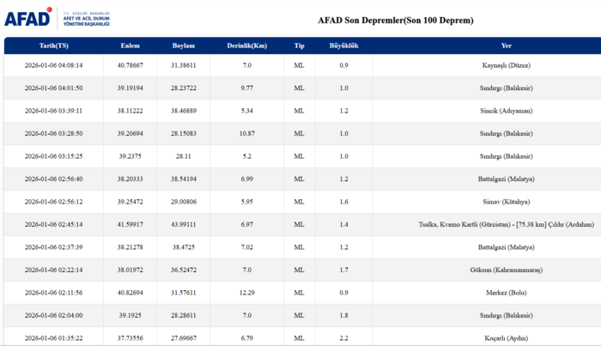Click the 2026-01-06 02:22:14 timestamp cell

(53, 270)
